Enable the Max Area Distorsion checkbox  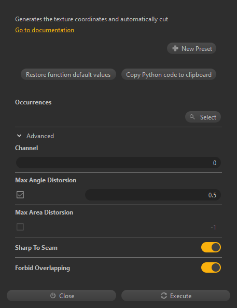tap(20, 227)
